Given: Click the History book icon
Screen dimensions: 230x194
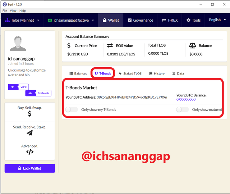Looking at the screenshot, I should pos(151,73).
